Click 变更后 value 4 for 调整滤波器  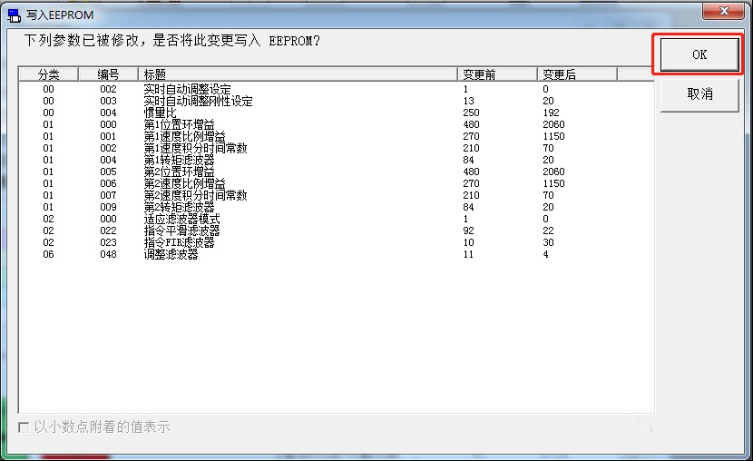coord(545,254)
